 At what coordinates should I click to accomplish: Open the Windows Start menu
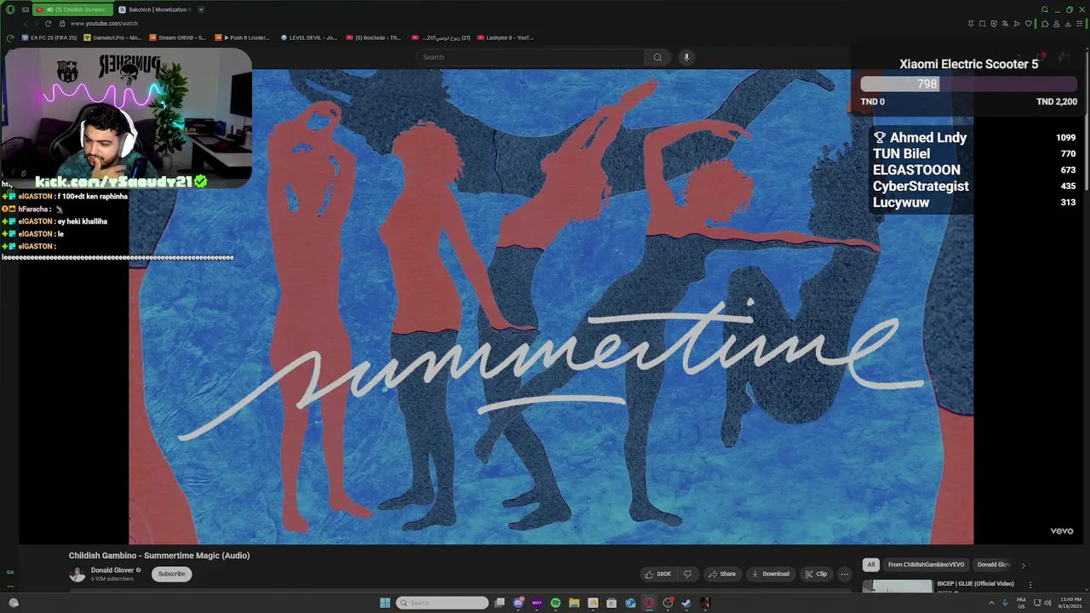click(385, 603)
